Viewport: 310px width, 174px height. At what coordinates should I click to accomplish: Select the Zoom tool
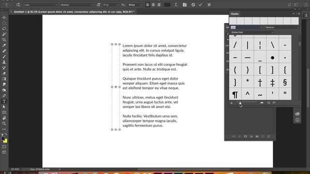coord(4,124)
